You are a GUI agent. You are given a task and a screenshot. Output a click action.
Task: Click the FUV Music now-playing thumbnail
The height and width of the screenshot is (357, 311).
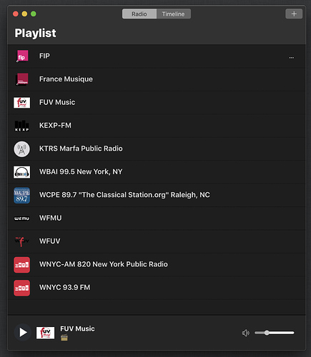tap(45, 333)
